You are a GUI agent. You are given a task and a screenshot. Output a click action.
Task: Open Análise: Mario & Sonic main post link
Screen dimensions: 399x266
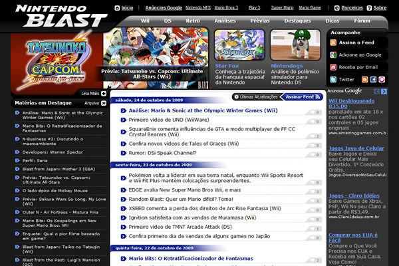coord(203,110)
